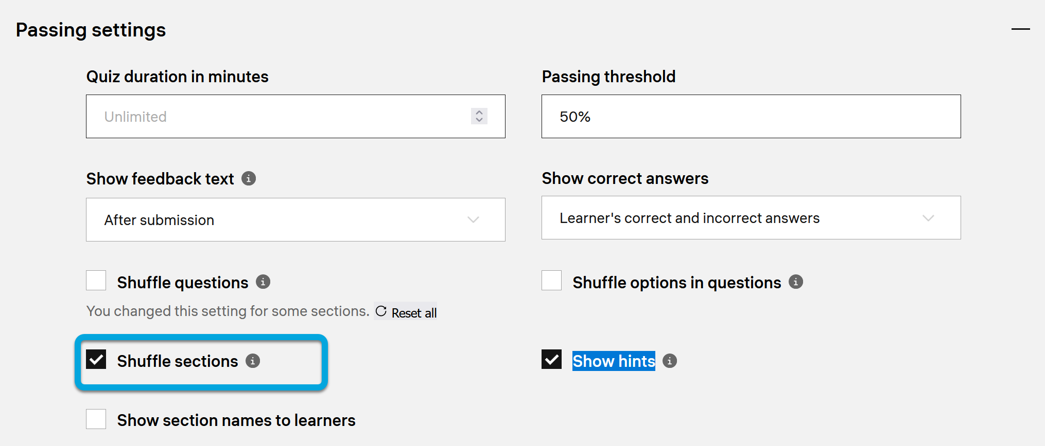1045x446 pixels.
Task: Click info icon next to Show hints
Action: [x=670, y=361]
